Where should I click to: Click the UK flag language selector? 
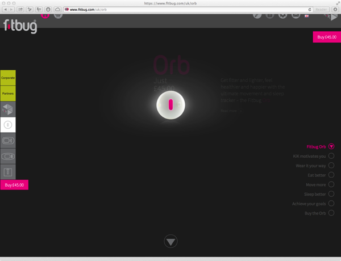pyautogui.click(x=307, y=16)
